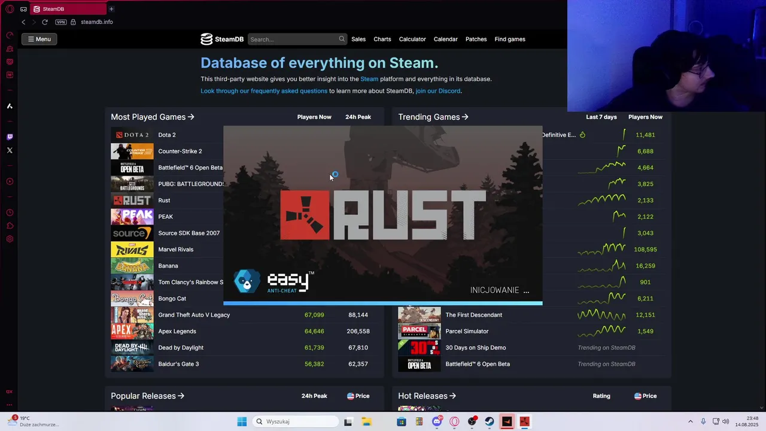Open Dota 2 in Most Played
Image resolution: width=766 pixels, height=431 pixels.
click(x=167, y=135)
